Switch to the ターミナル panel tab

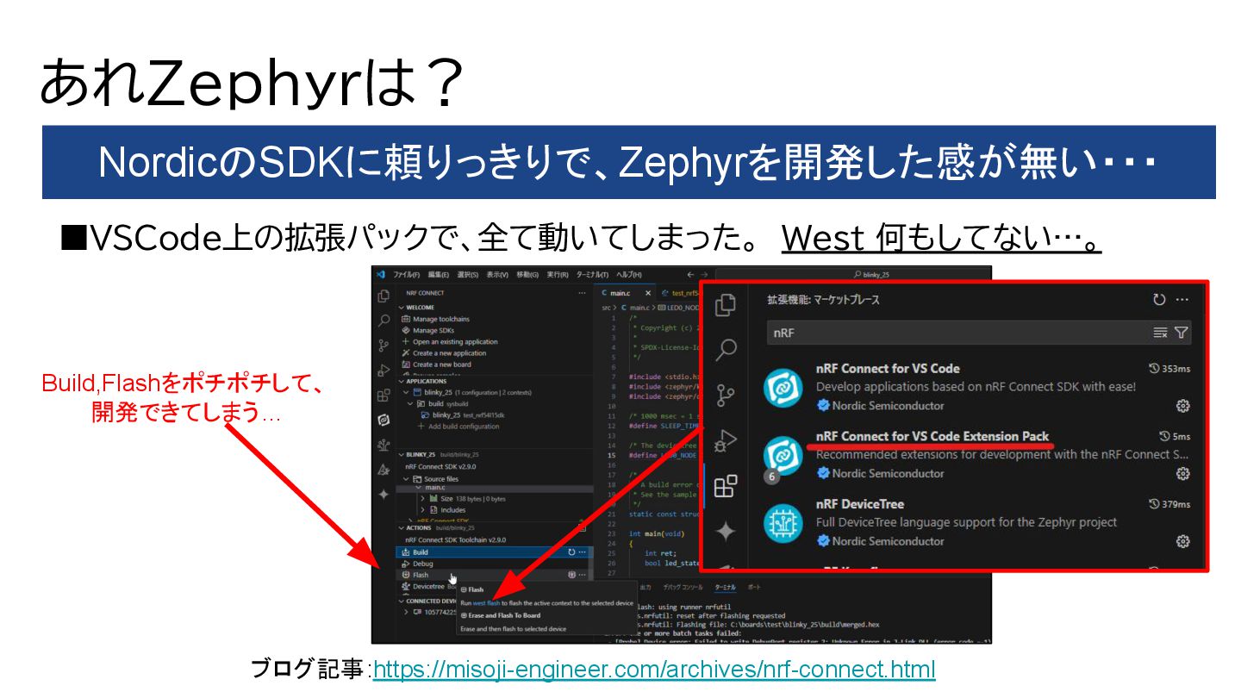pos(725,587)
